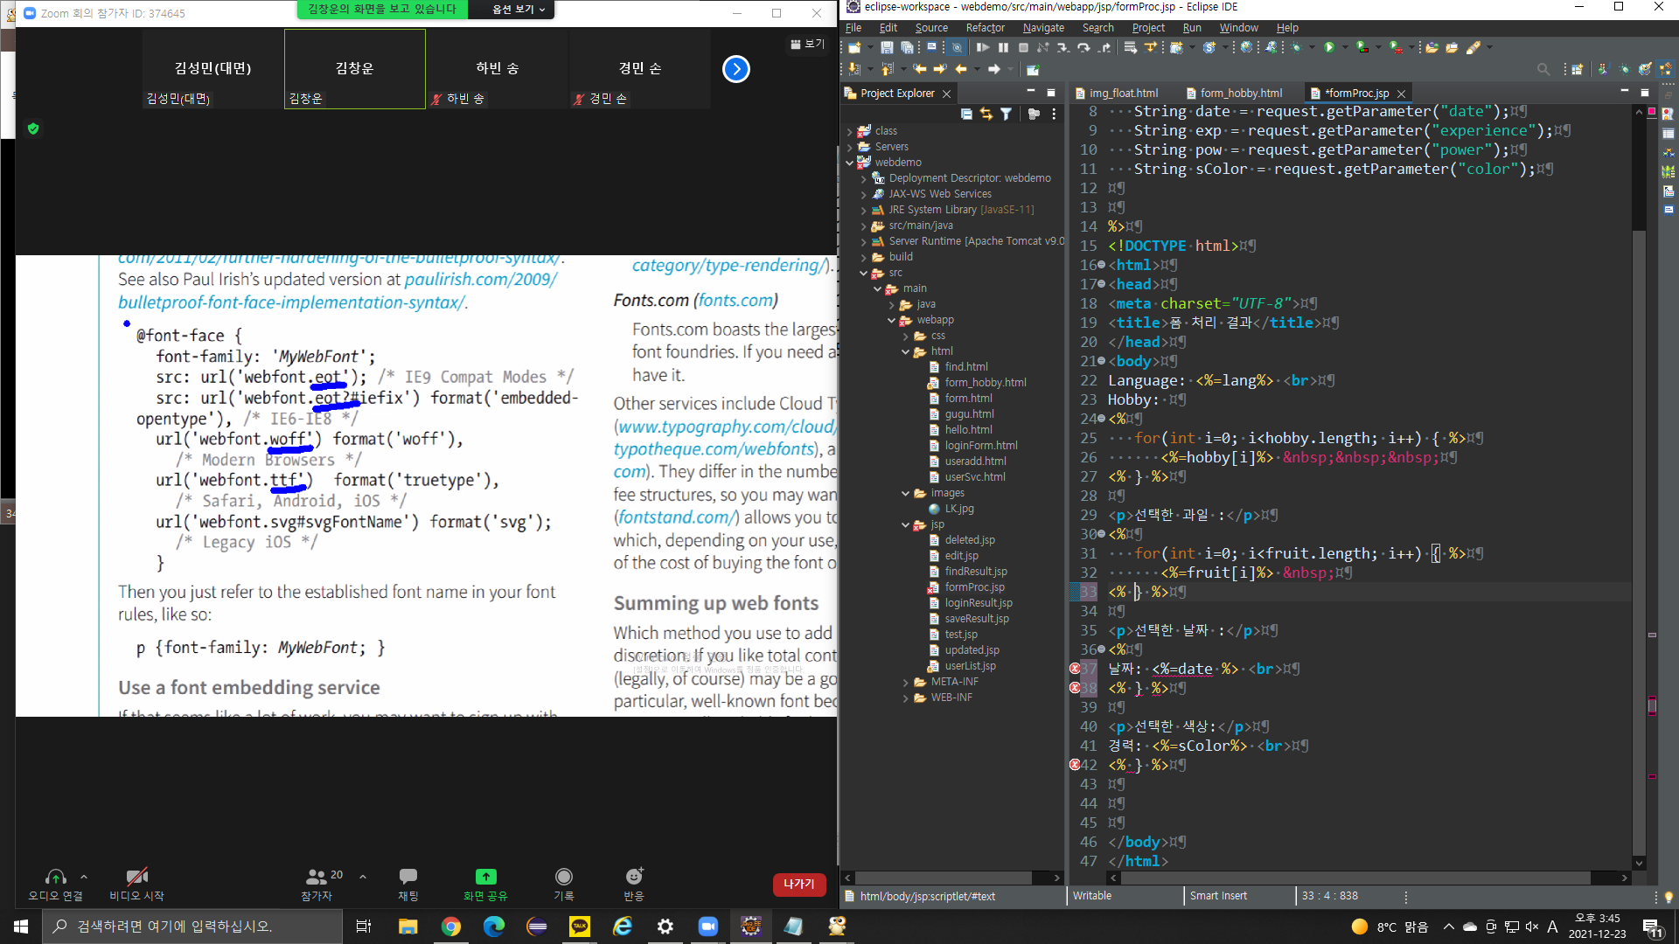Screen dimensions: 1679x944
Task: Open Zoom view layout button (보기)
Action: coord(807,44)
